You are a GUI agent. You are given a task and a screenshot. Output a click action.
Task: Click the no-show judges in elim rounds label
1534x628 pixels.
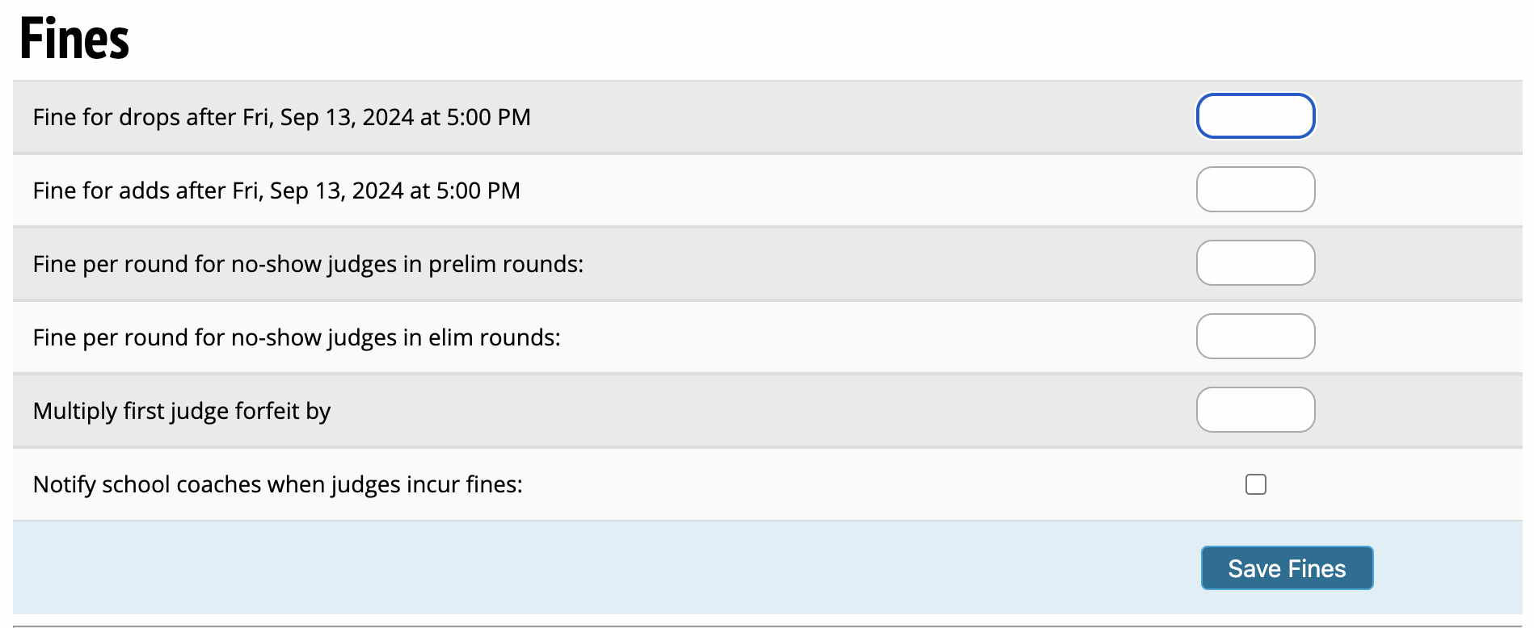tap(297, 337)
